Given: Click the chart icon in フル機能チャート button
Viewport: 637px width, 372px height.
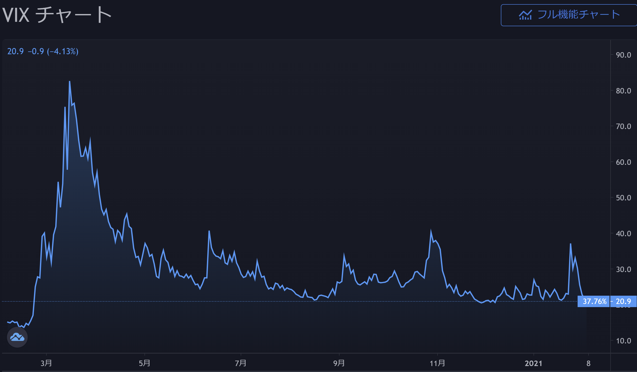Looking at the screenshot, I should coord(525,15).
